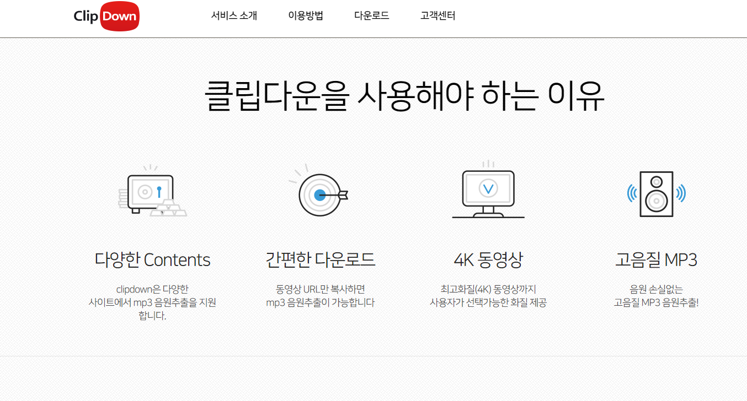Image resolution: width=747 pixels, height=401 pixels.
Task: Click the text 음원 손실없는
Action: (657, 289)
